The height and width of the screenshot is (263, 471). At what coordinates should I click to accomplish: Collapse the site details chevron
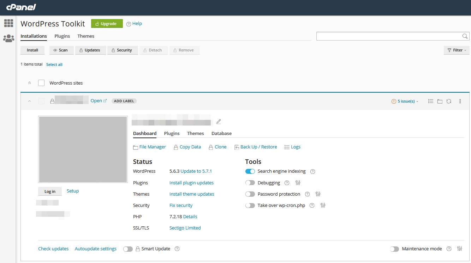click(30, 101)
